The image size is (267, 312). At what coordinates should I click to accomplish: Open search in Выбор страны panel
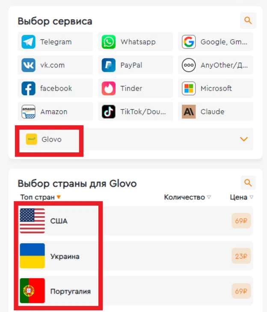click(x=248, y=183)
